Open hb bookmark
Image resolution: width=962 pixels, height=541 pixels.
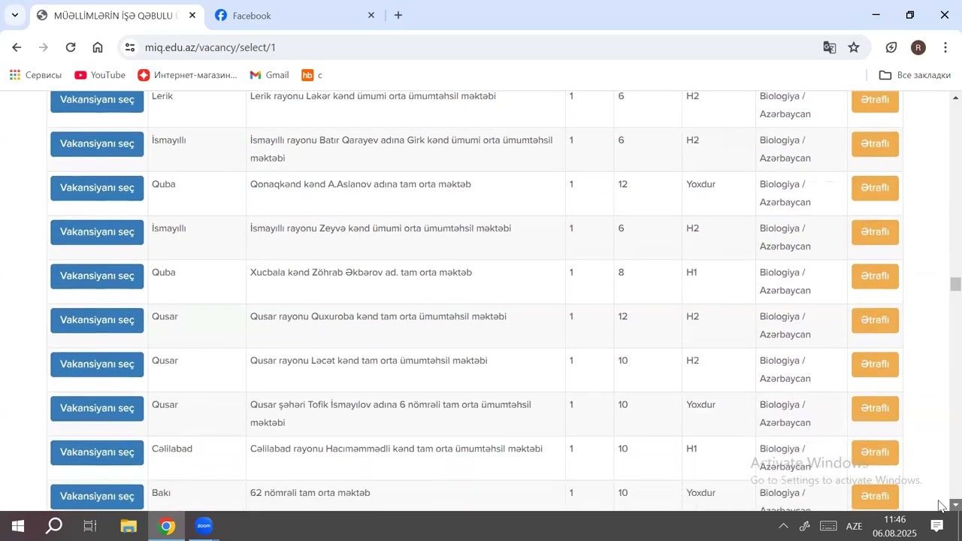point(312,75)
